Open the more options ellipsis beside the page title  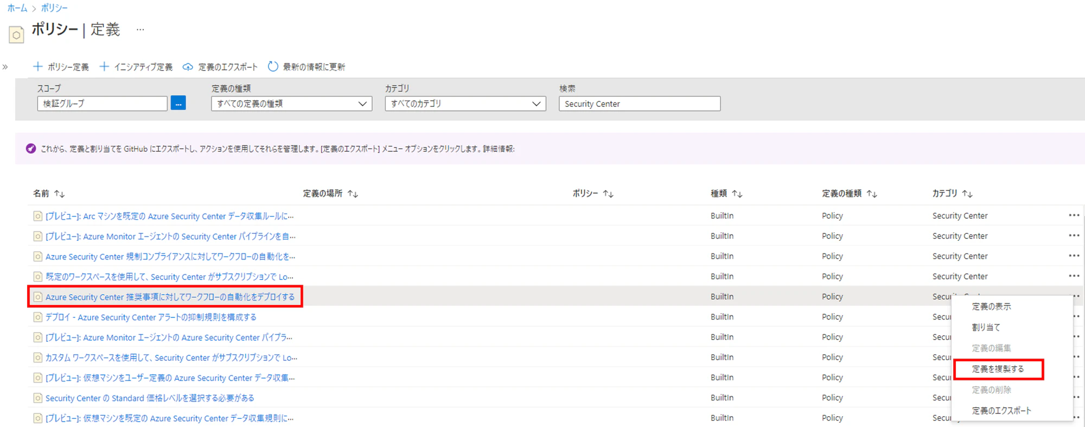coord(141,30)
